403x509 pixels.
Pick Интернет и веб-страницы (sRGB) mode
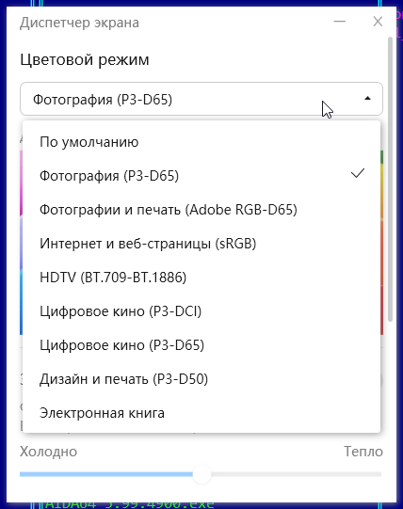pyautogui.click(x=201, y=244)
